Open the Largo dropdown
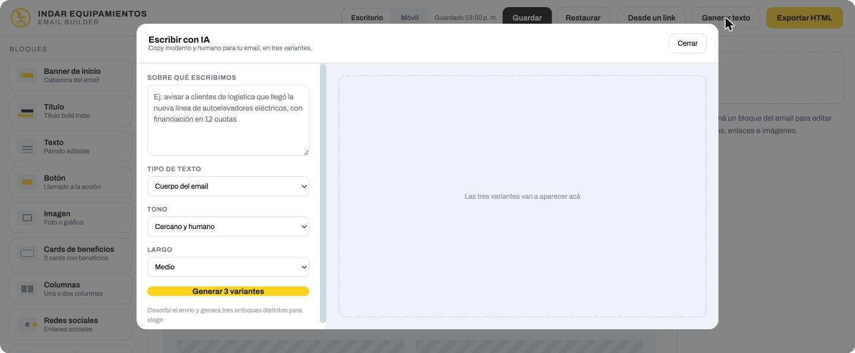Image resolution: width=855 pixels, height=353 pixels. tap(228, 267)
